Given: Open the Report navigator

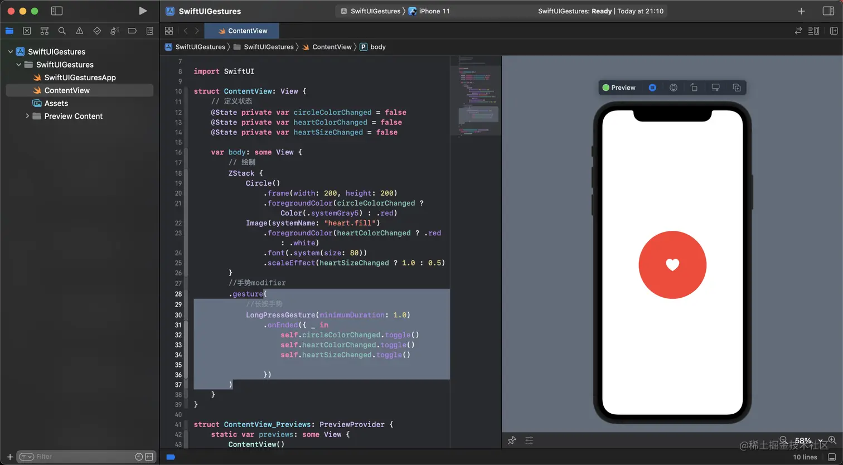Looking at the screenshot, I should coord(150,31).
